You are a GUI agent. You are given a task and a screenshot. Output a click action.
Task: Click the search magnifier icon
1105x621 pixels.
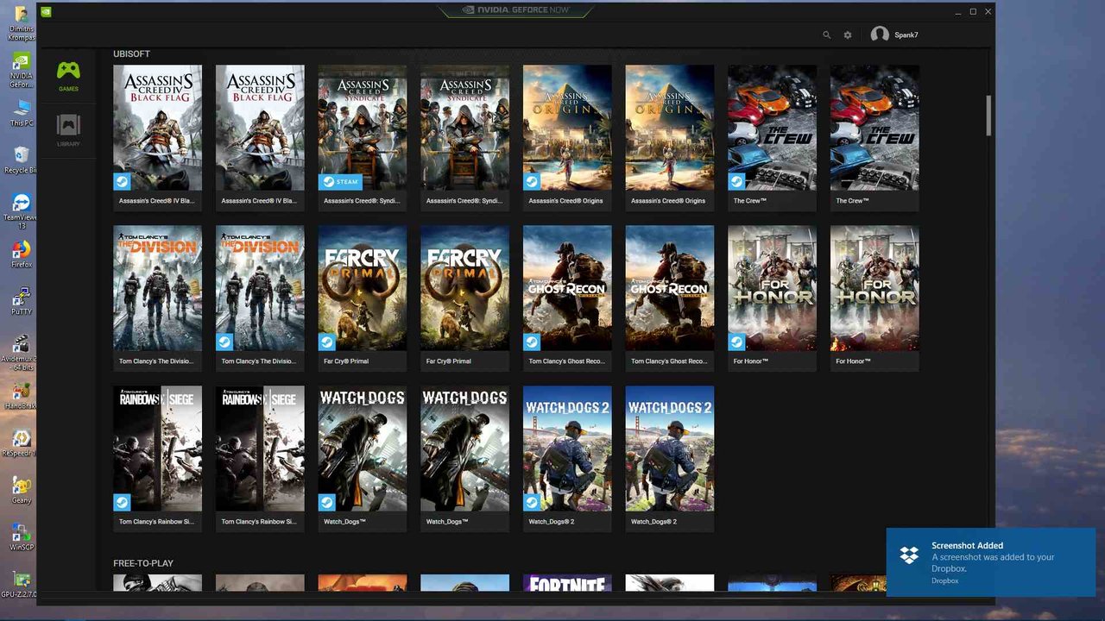[826, 35]
